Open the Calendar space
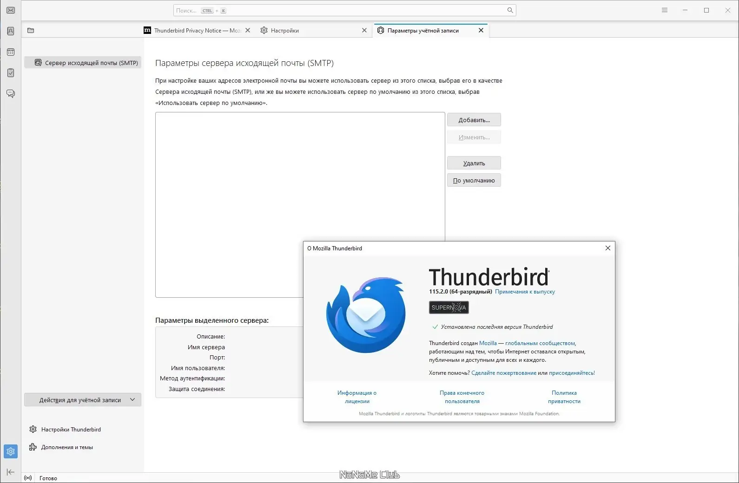The width and height of the screenshot is (739, 483). coord(11,52)
